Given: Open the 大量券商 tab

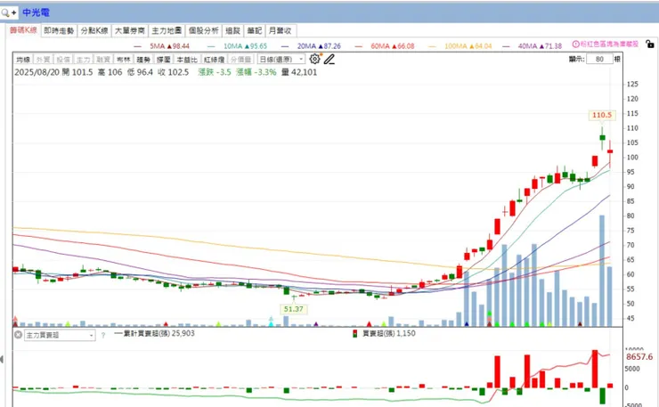Looking at the screenshot, I should (130, 30).
